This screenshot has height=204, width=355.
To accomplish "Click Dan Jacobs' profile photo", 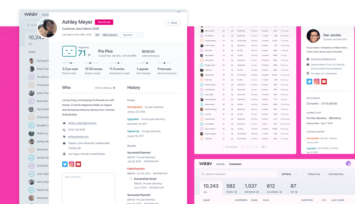I will click(313, 36).
